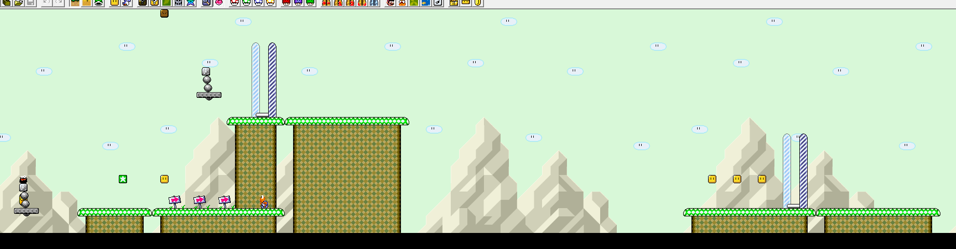This screenshot has width=956, height=249.
Task: Click the blue fish tile toolbar icon
Action: pos(426,3)
